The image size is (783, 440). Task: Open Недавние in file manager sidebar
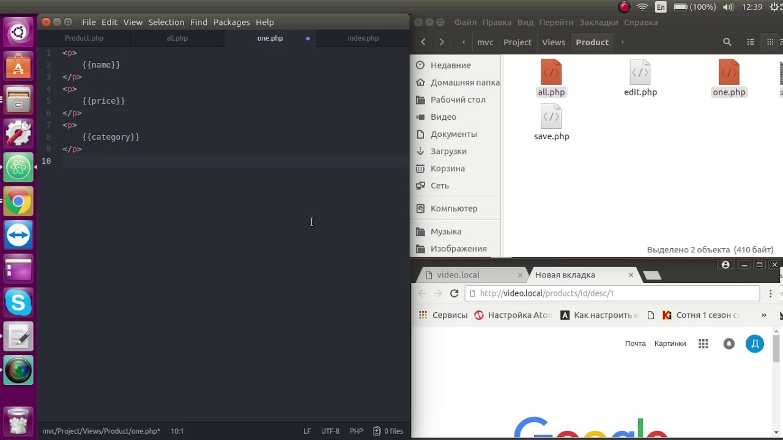450,65
